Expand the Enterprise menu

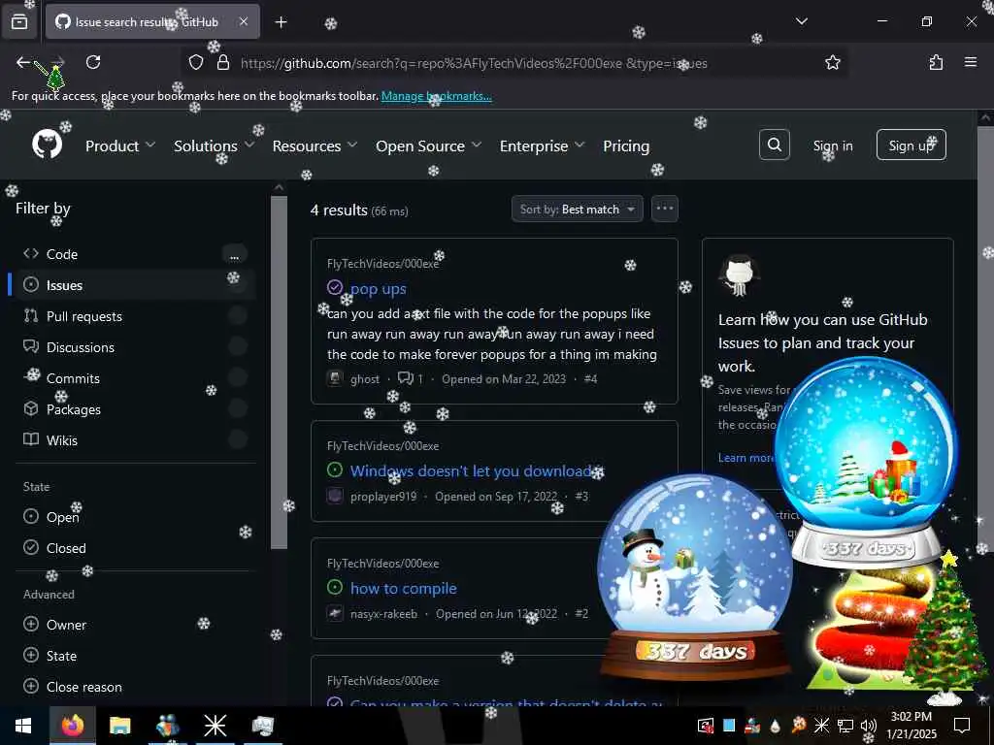click(x=542, y=146)
